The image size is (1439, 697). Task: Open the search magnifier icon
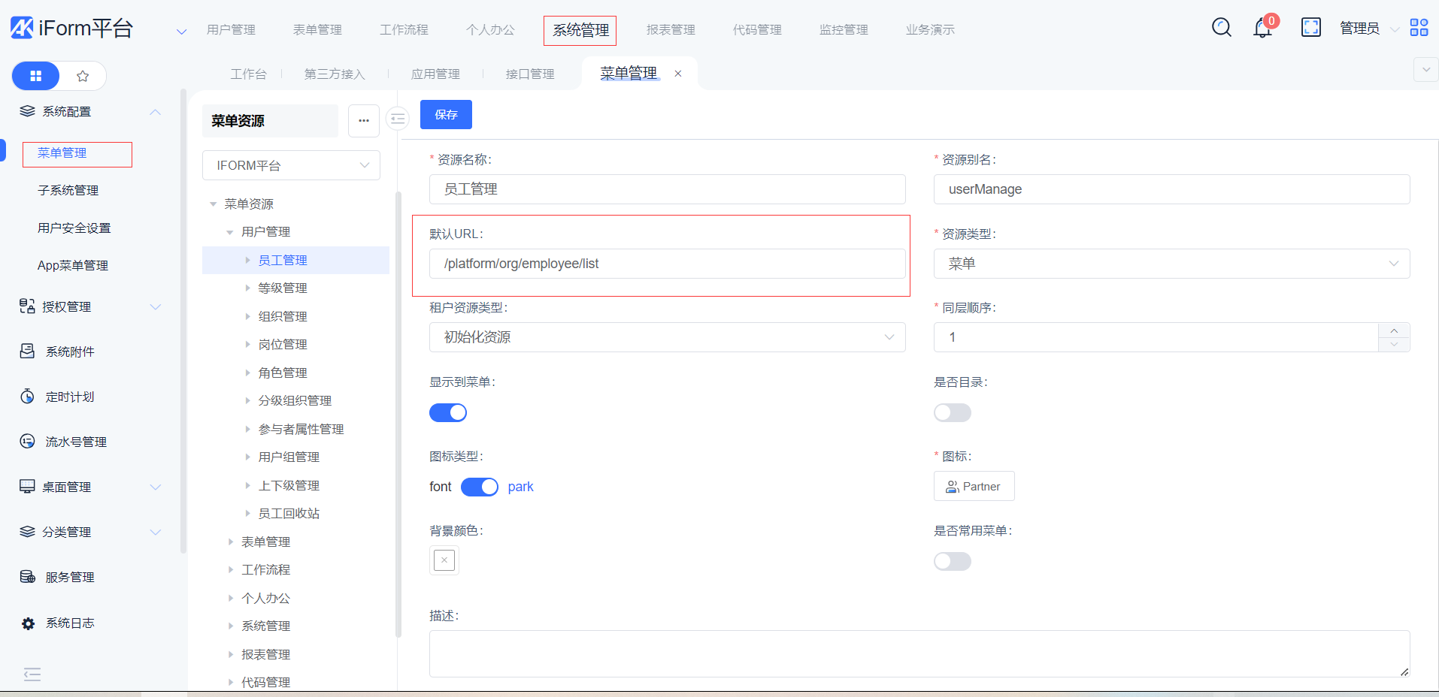[1221, 28]
